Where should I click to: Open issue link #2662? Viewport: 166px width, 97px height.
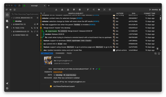[x=92, y=25]
